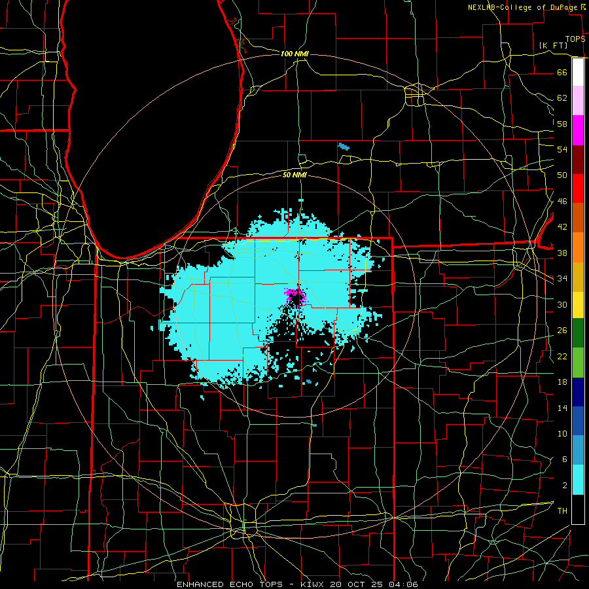Click the 50 NMI range ring label
Image resolution: width=589 pixels, height=589 pixels.
tap(294, 175)
